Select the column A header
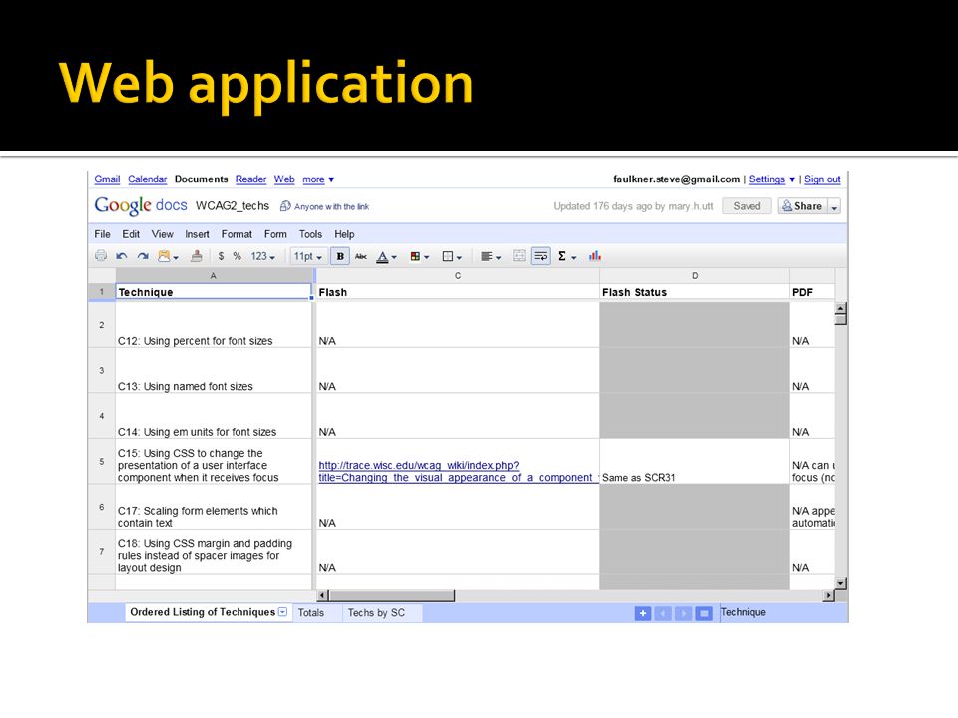958x718 pixels. tap(214, 276)
